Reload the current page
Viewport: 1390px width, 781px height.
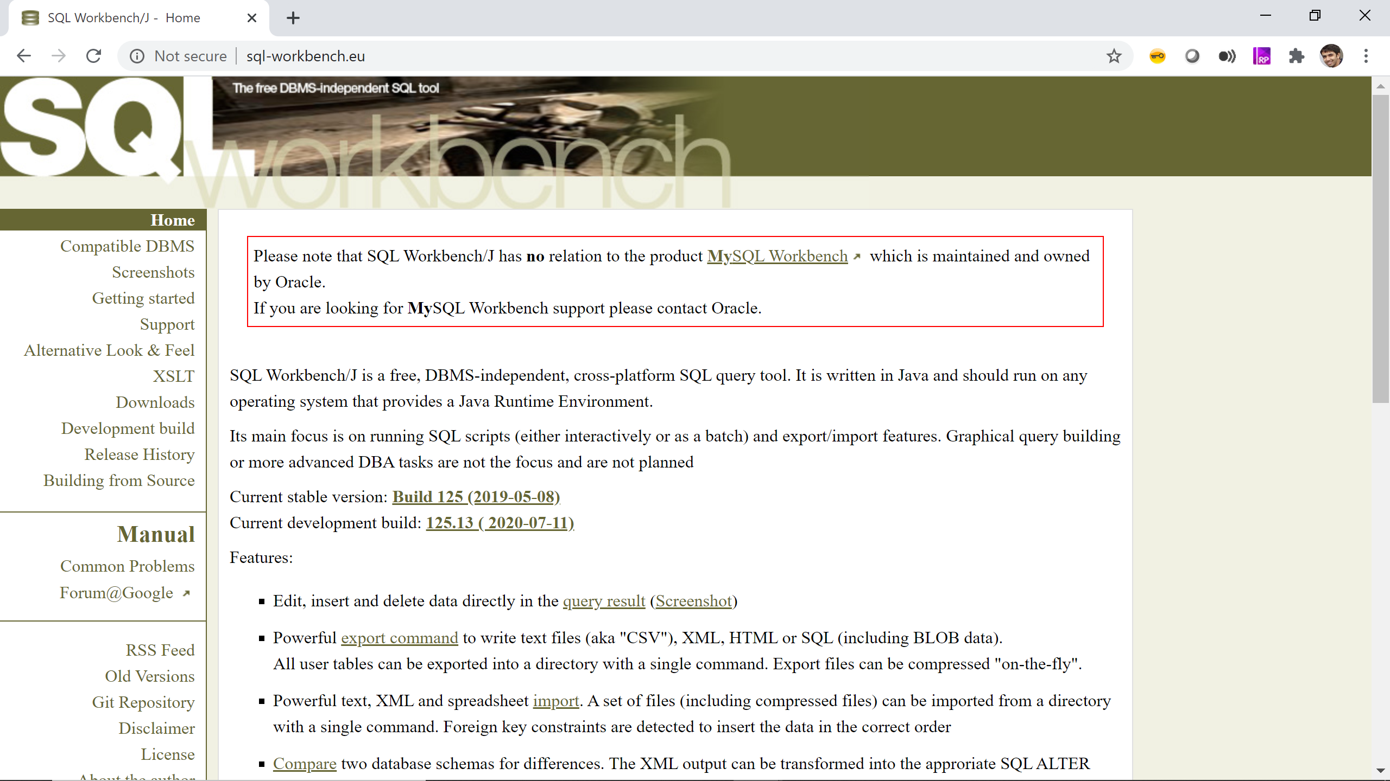coord(93,56)
